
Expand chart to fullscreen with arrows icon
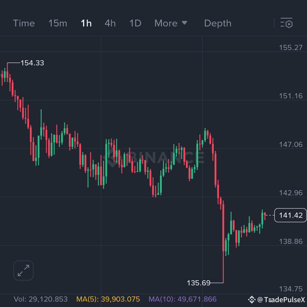point(24,270)
